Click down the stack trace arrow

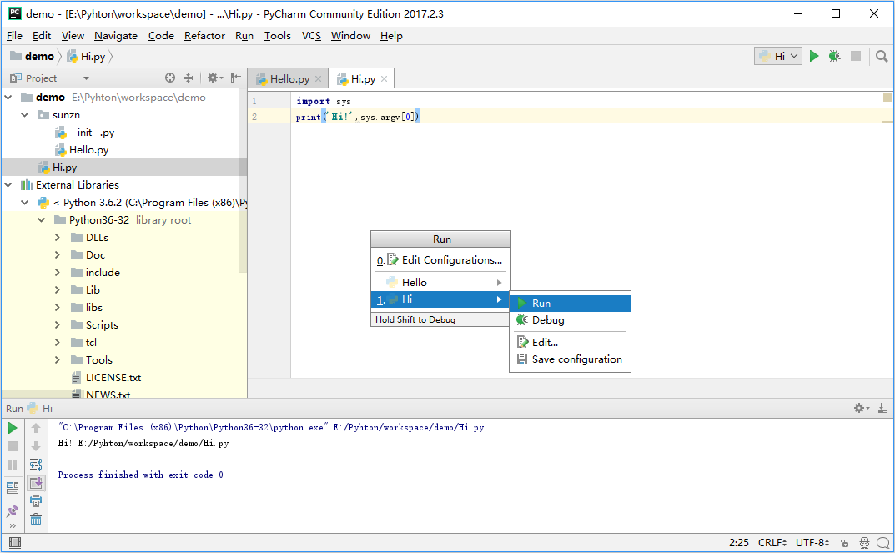tap(36, 446)
